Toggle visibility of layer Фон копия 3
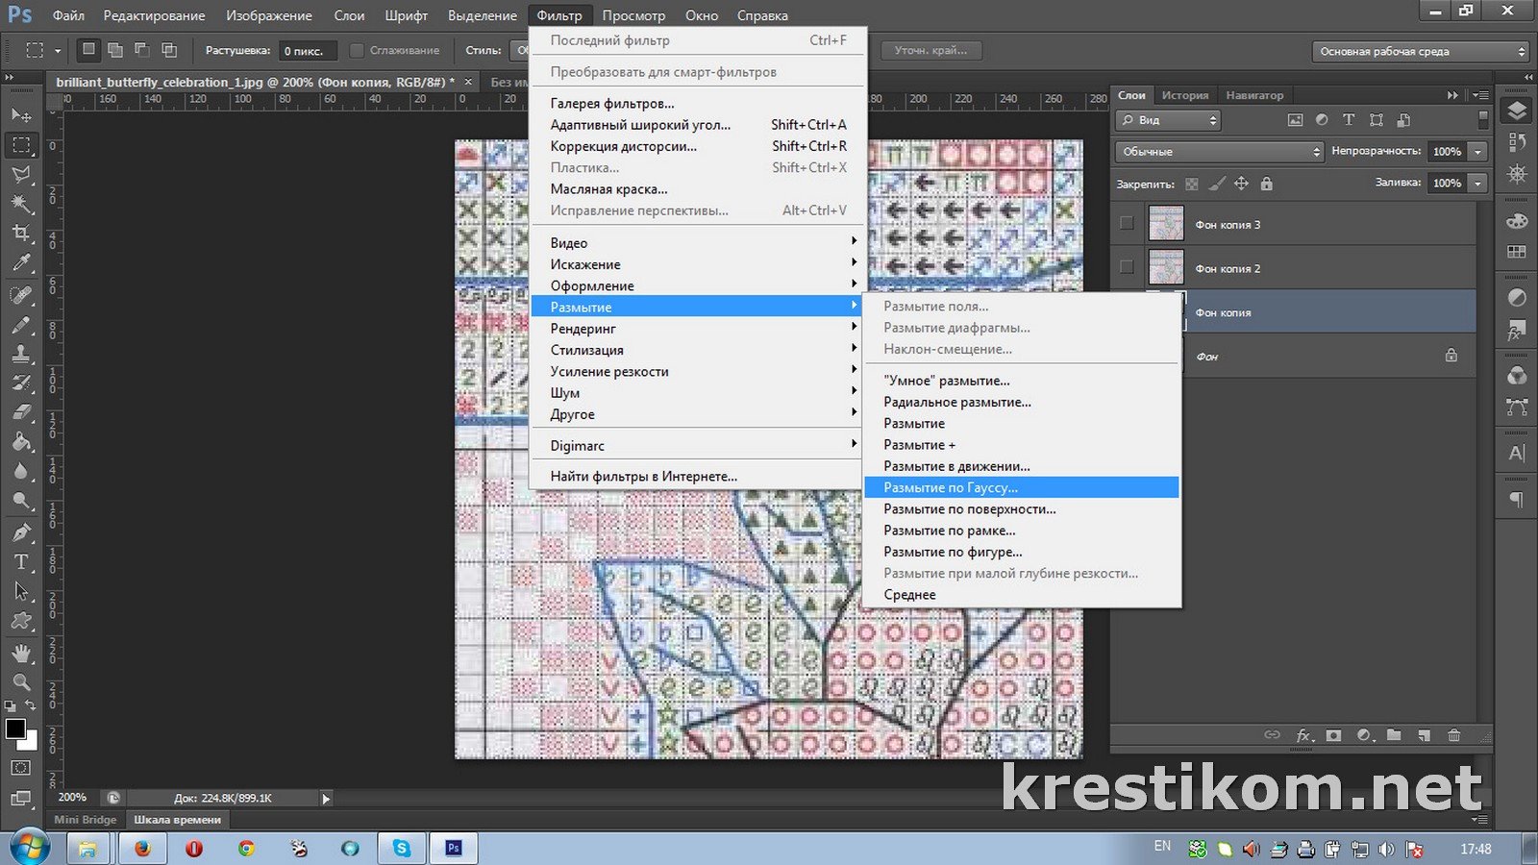The image size is (1538, 865). coord(1127,224)
